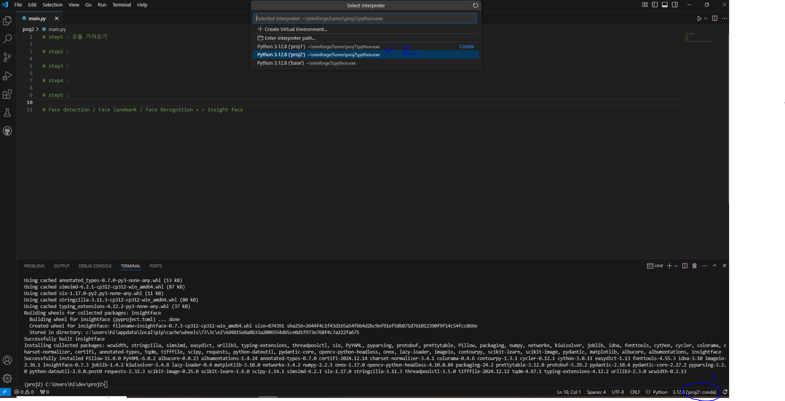Open the GitHub view in activity bar
This screenshot has height=401, width=785.
pyautogui.click(x=7, y=131)
